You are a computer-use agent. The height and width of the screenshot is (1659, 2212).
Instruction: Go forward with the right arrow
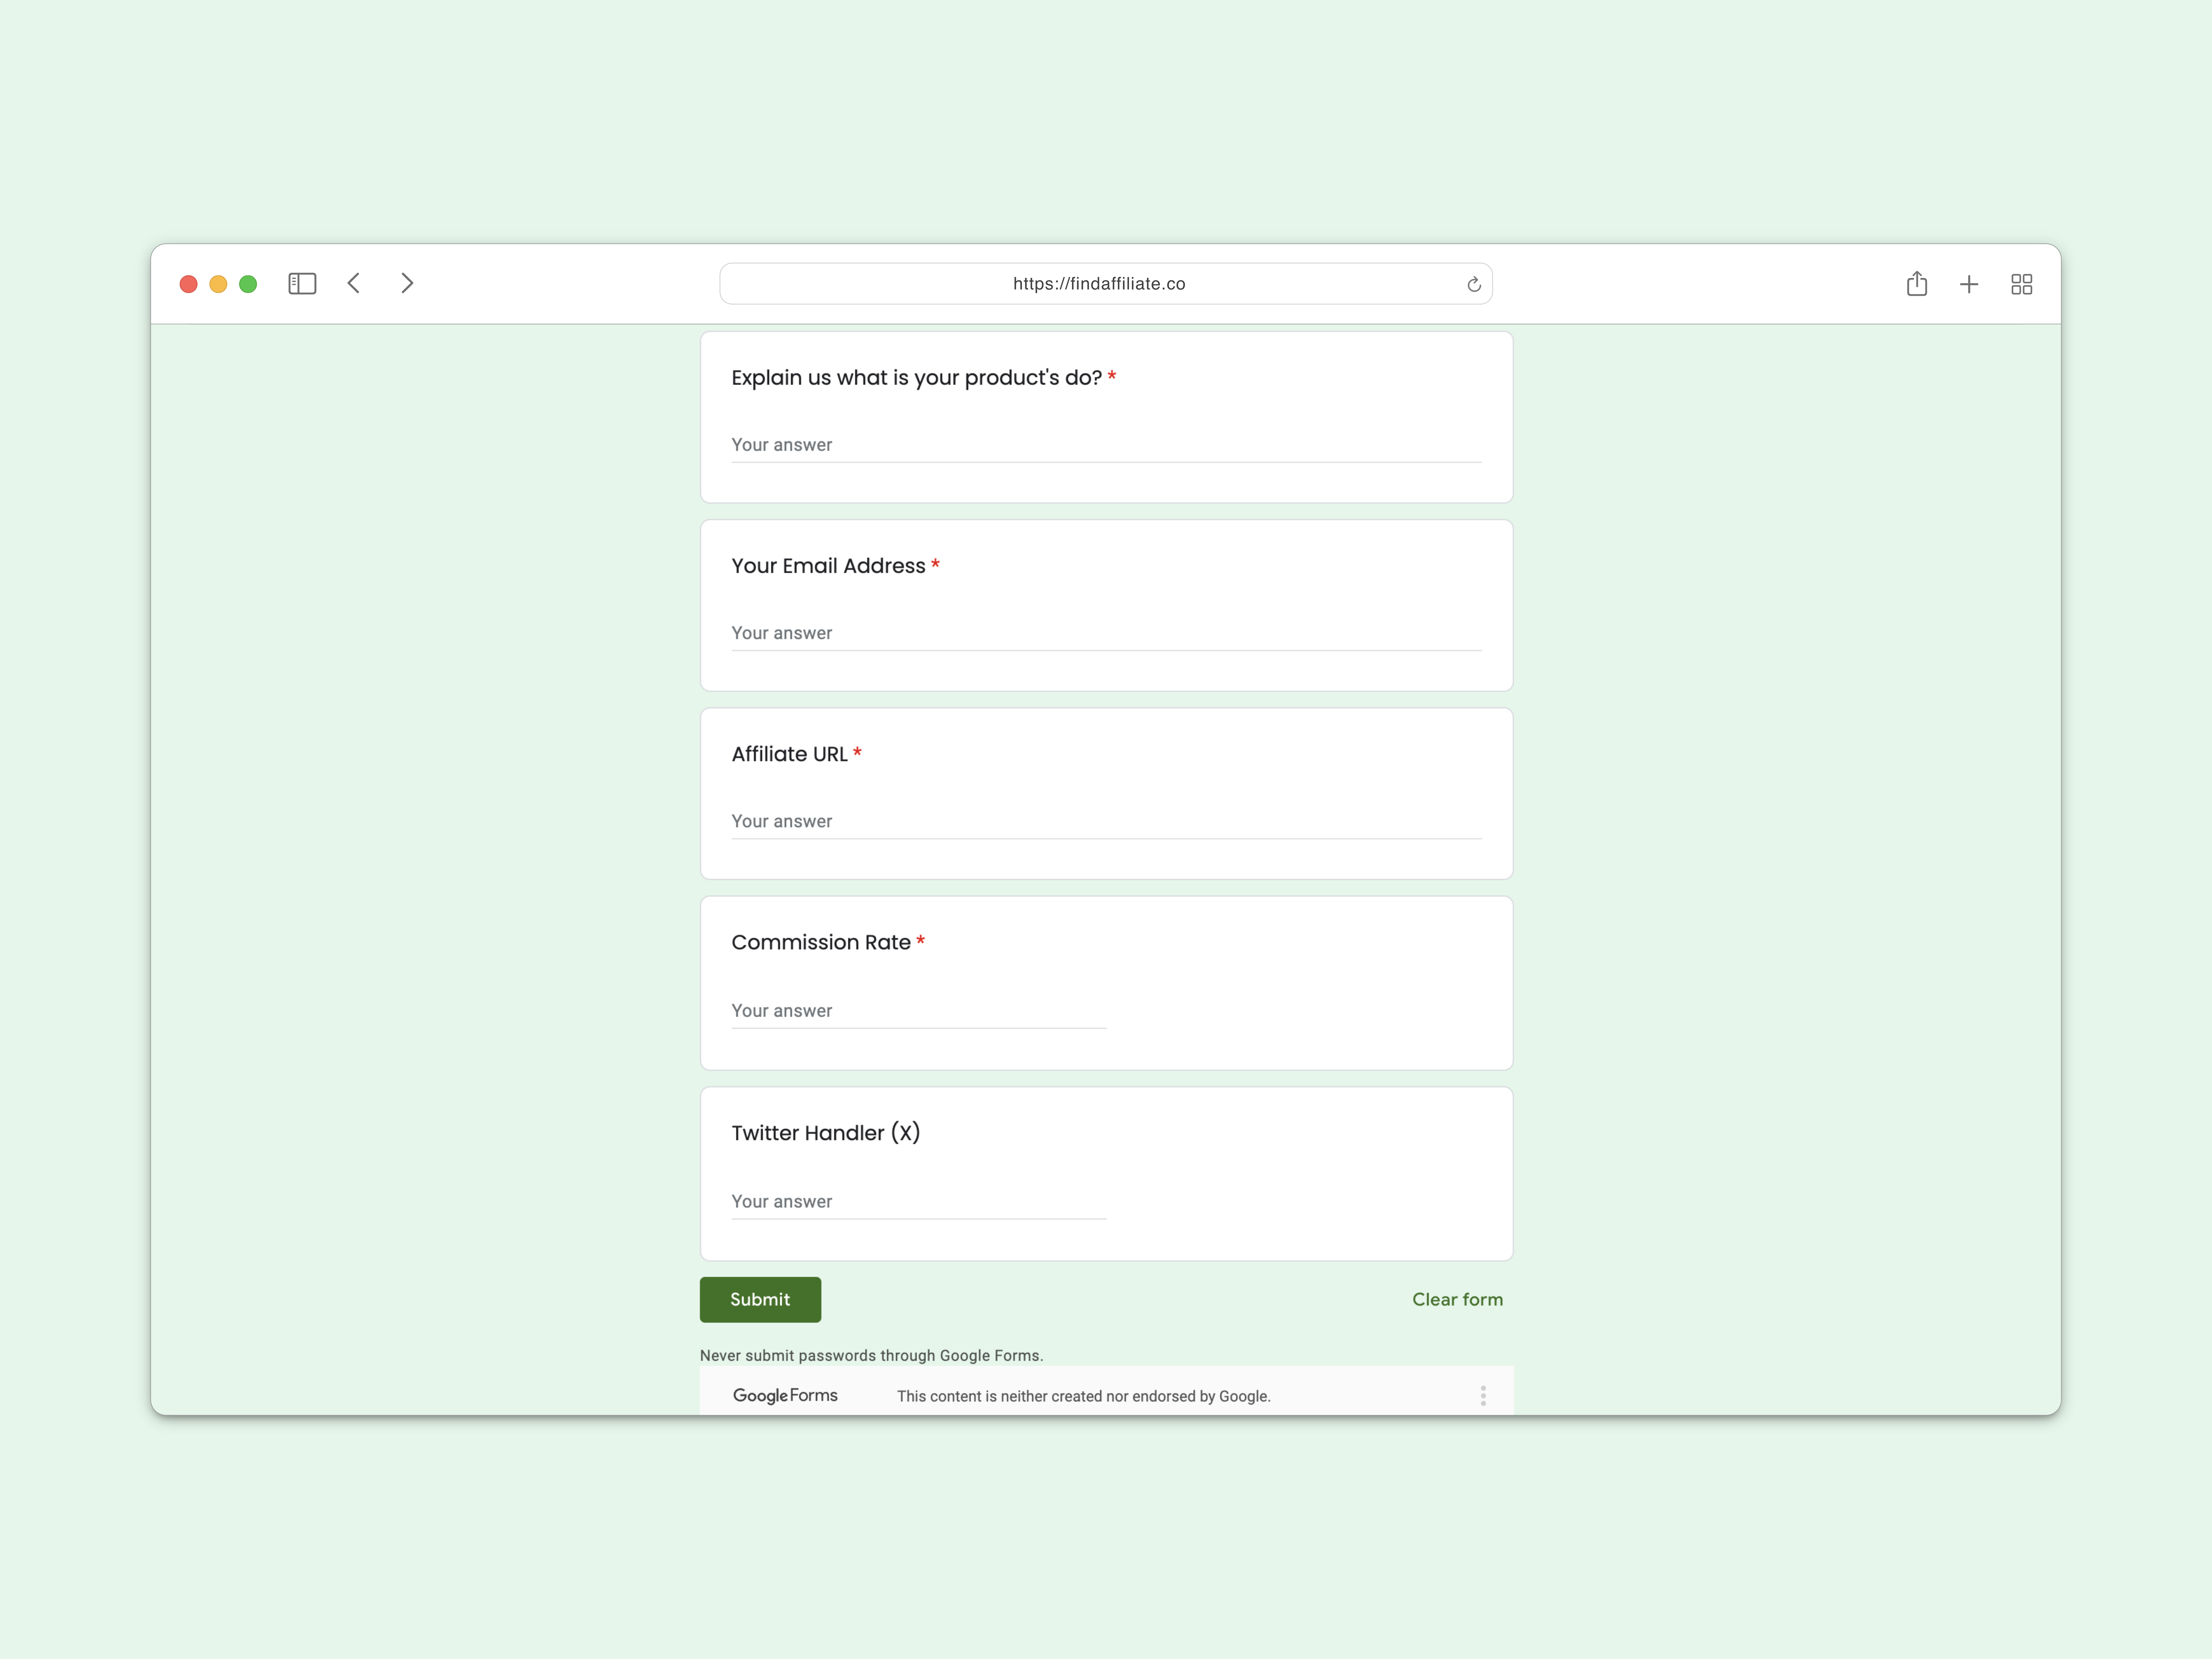[407, 284]
